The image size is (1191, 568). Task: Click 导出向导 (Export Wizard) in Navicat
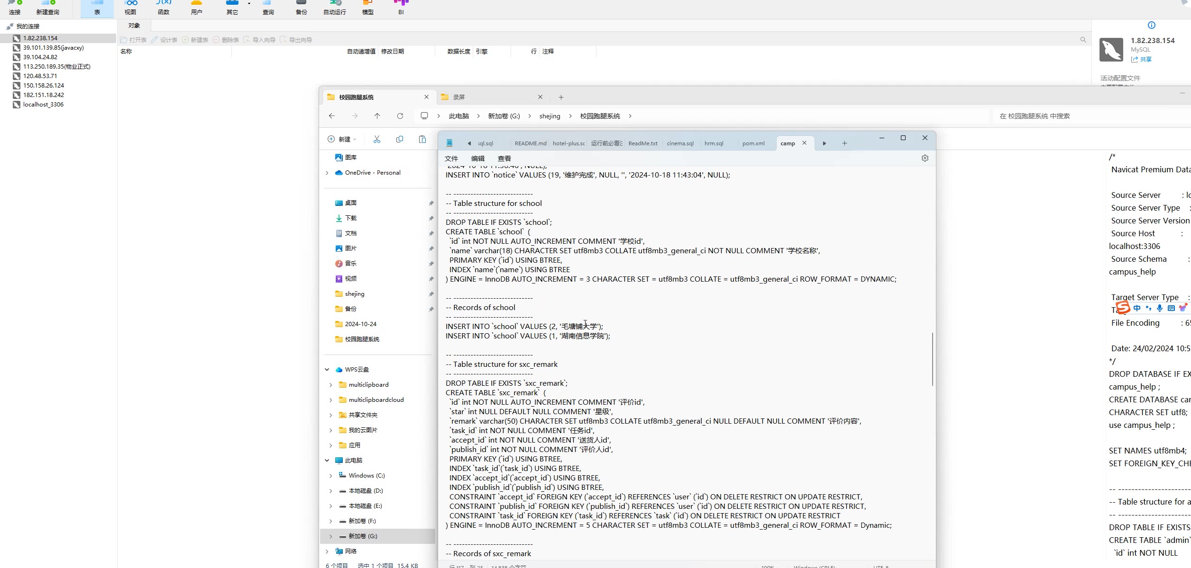(x=296, y=40)
